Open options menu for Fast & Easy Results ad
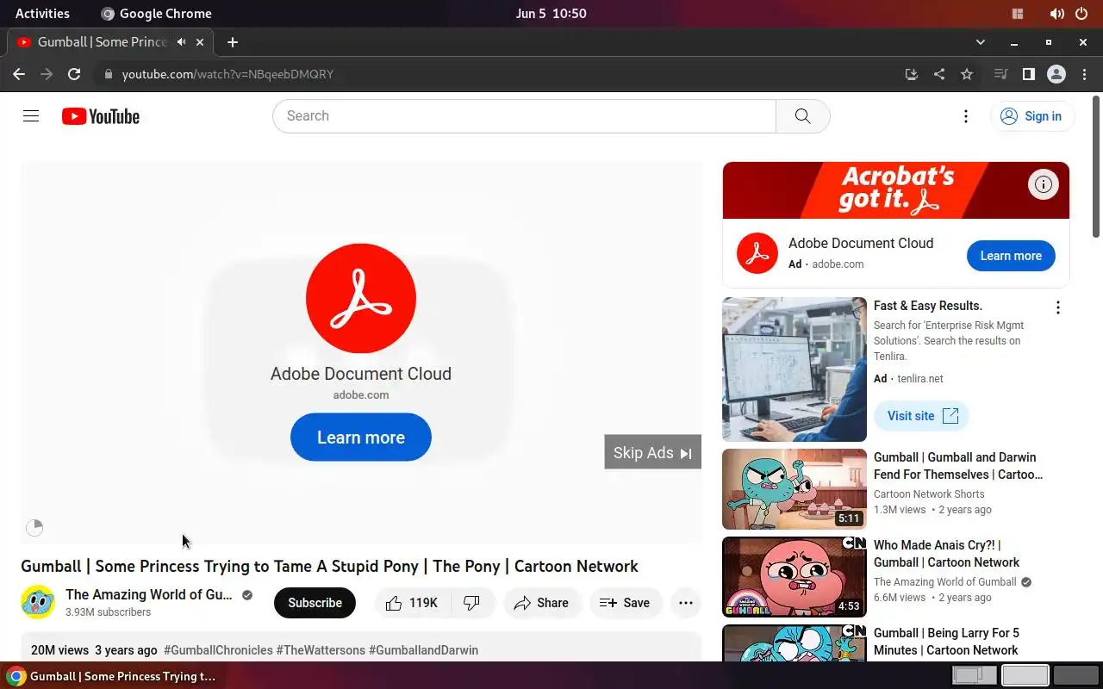The height and width of the screenshot is (689, 1103). tap(1057, 307)
